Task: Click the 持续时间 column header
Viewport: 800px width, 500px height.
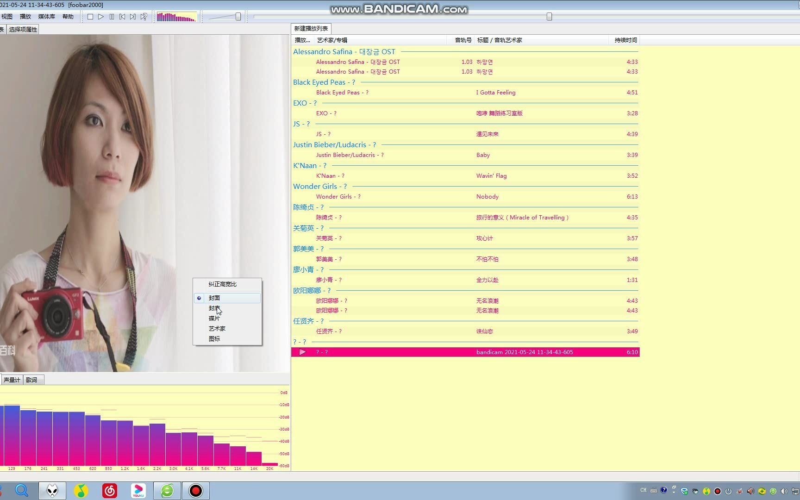Action: click(625, 40)
